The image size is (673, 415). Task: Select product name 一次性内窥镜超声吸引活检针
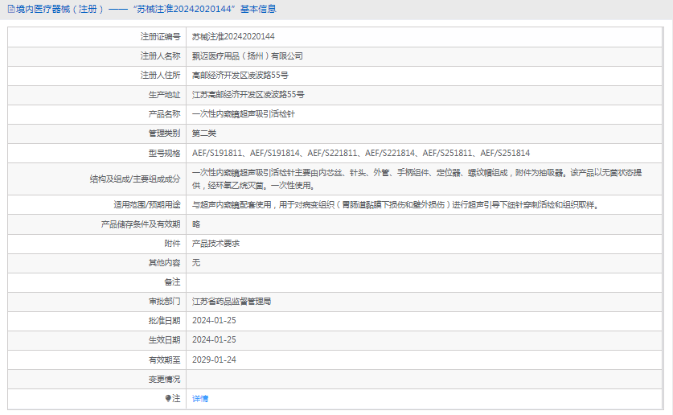[244, 114]
